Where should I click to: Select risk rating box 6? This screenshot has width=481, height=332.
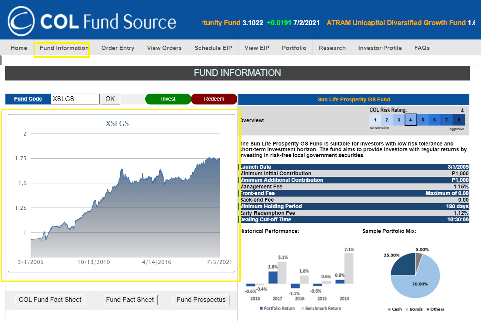click(434, 120)
